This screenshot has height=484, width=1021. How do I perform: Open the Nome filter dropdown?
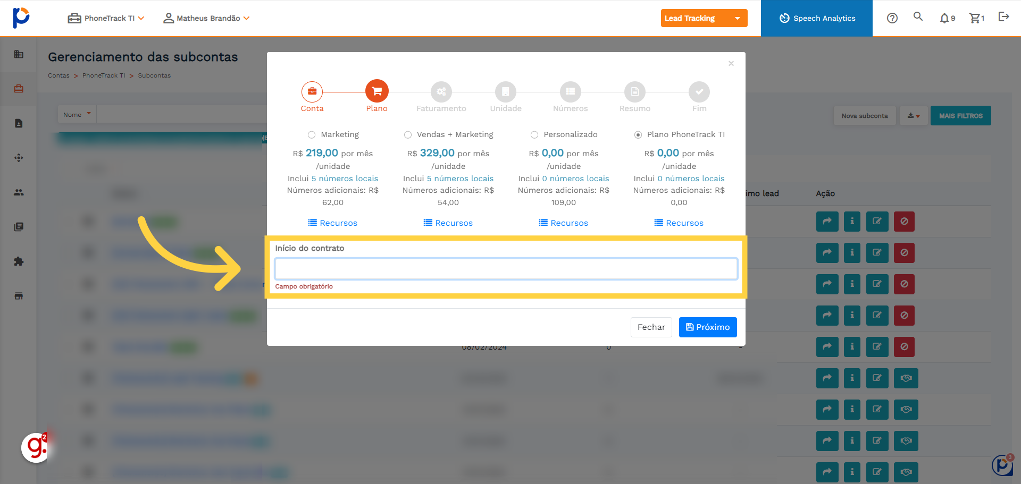77,115
